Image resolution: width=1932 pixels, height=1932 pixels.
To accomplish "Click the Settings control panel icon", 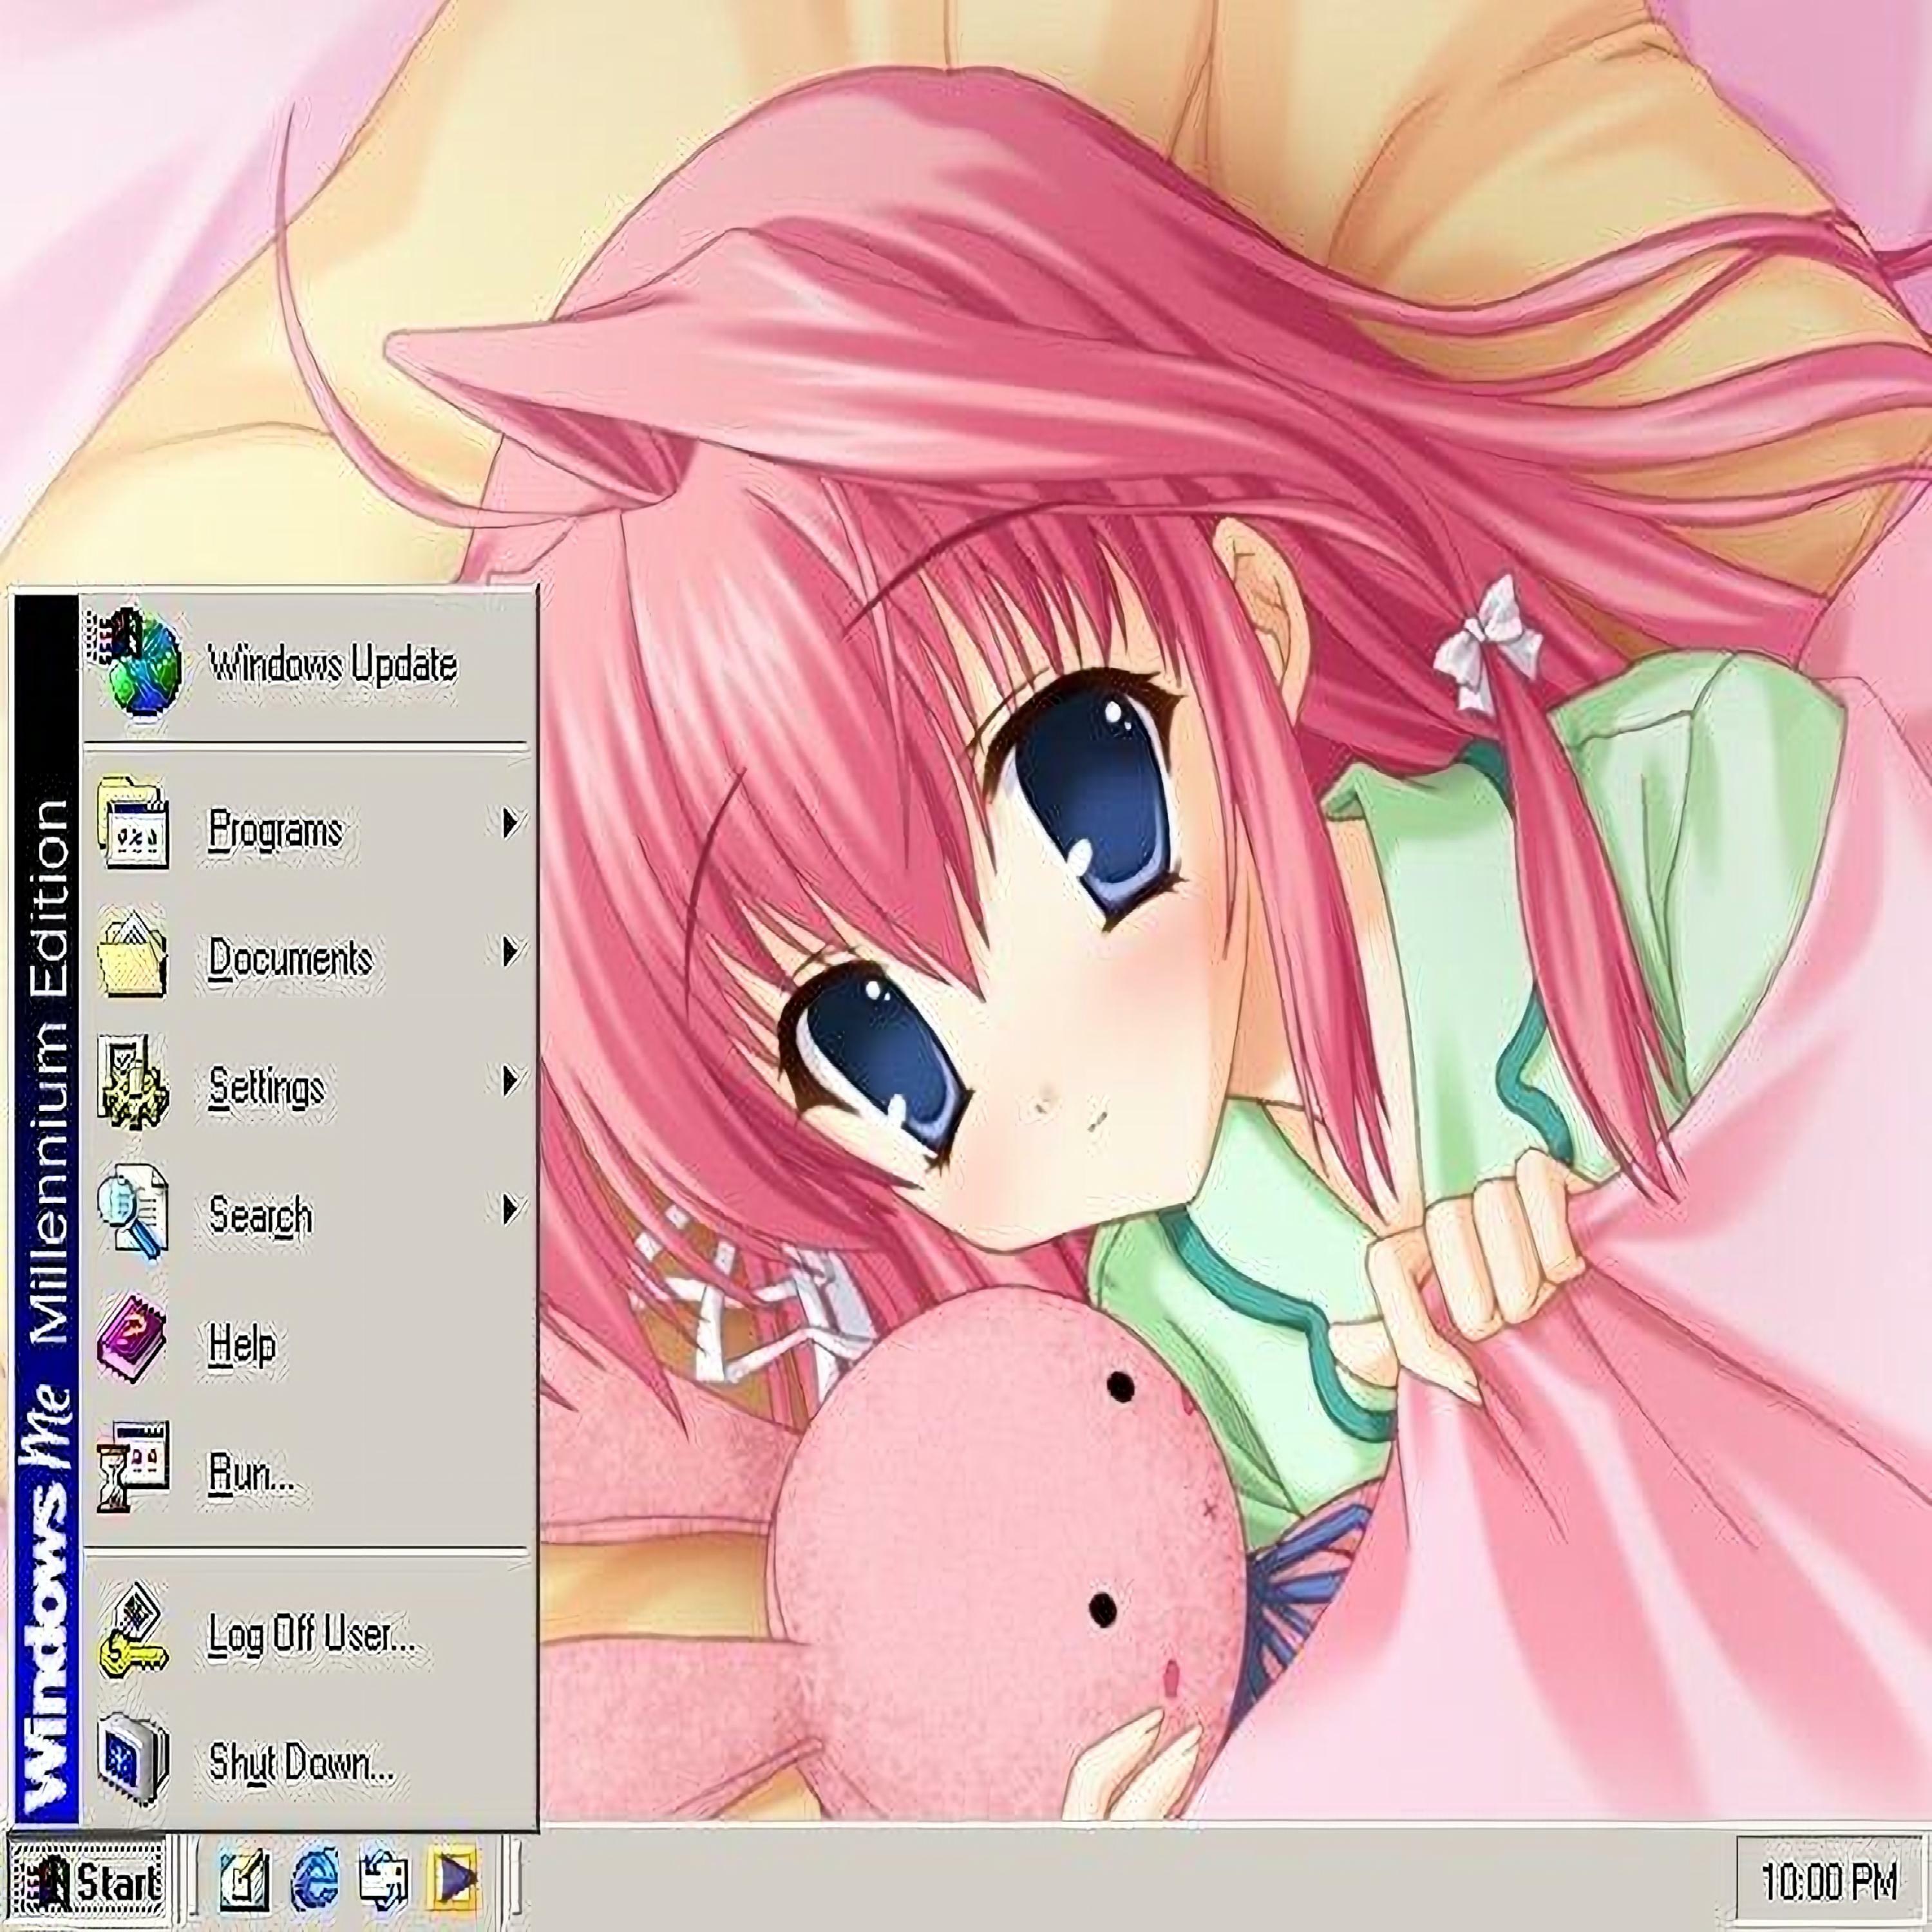I will point(133,1084).
